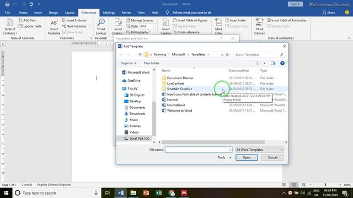
Task: Select Desktop in the navigation pane
Action: click(x=135, y=101)
